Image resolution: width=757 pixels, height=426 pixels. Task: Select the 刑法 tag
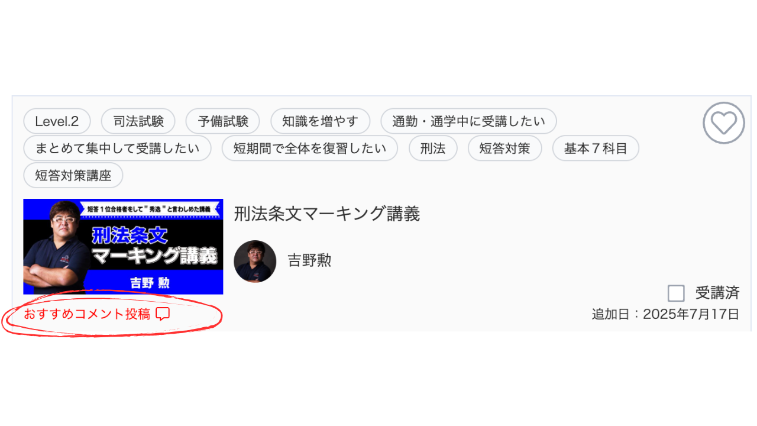point(433,149)
